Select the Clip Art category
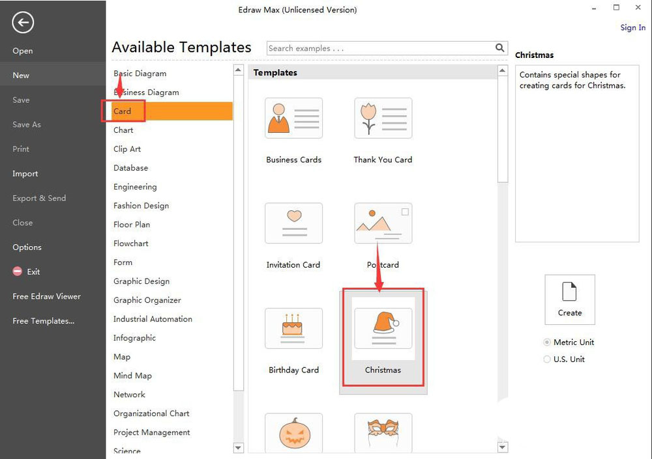652x459 pixels. click(127, 149)
